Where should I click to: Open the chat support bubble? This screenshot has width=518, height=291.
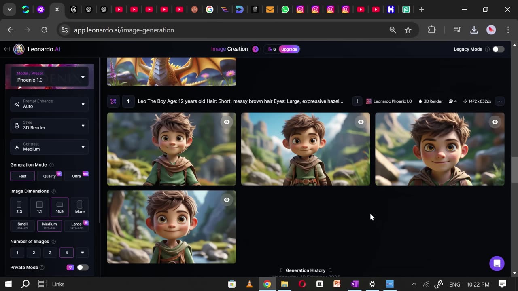pos(497,264)
